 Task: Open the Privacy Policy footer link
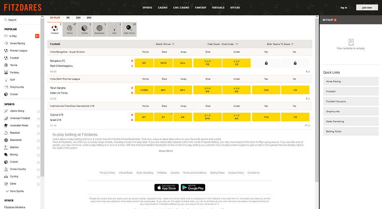click(107, 173)
